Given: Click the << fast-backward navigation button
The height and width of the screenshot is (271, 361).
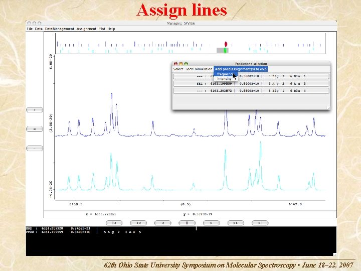Looking at the screenshot, I should pos(138,223).
